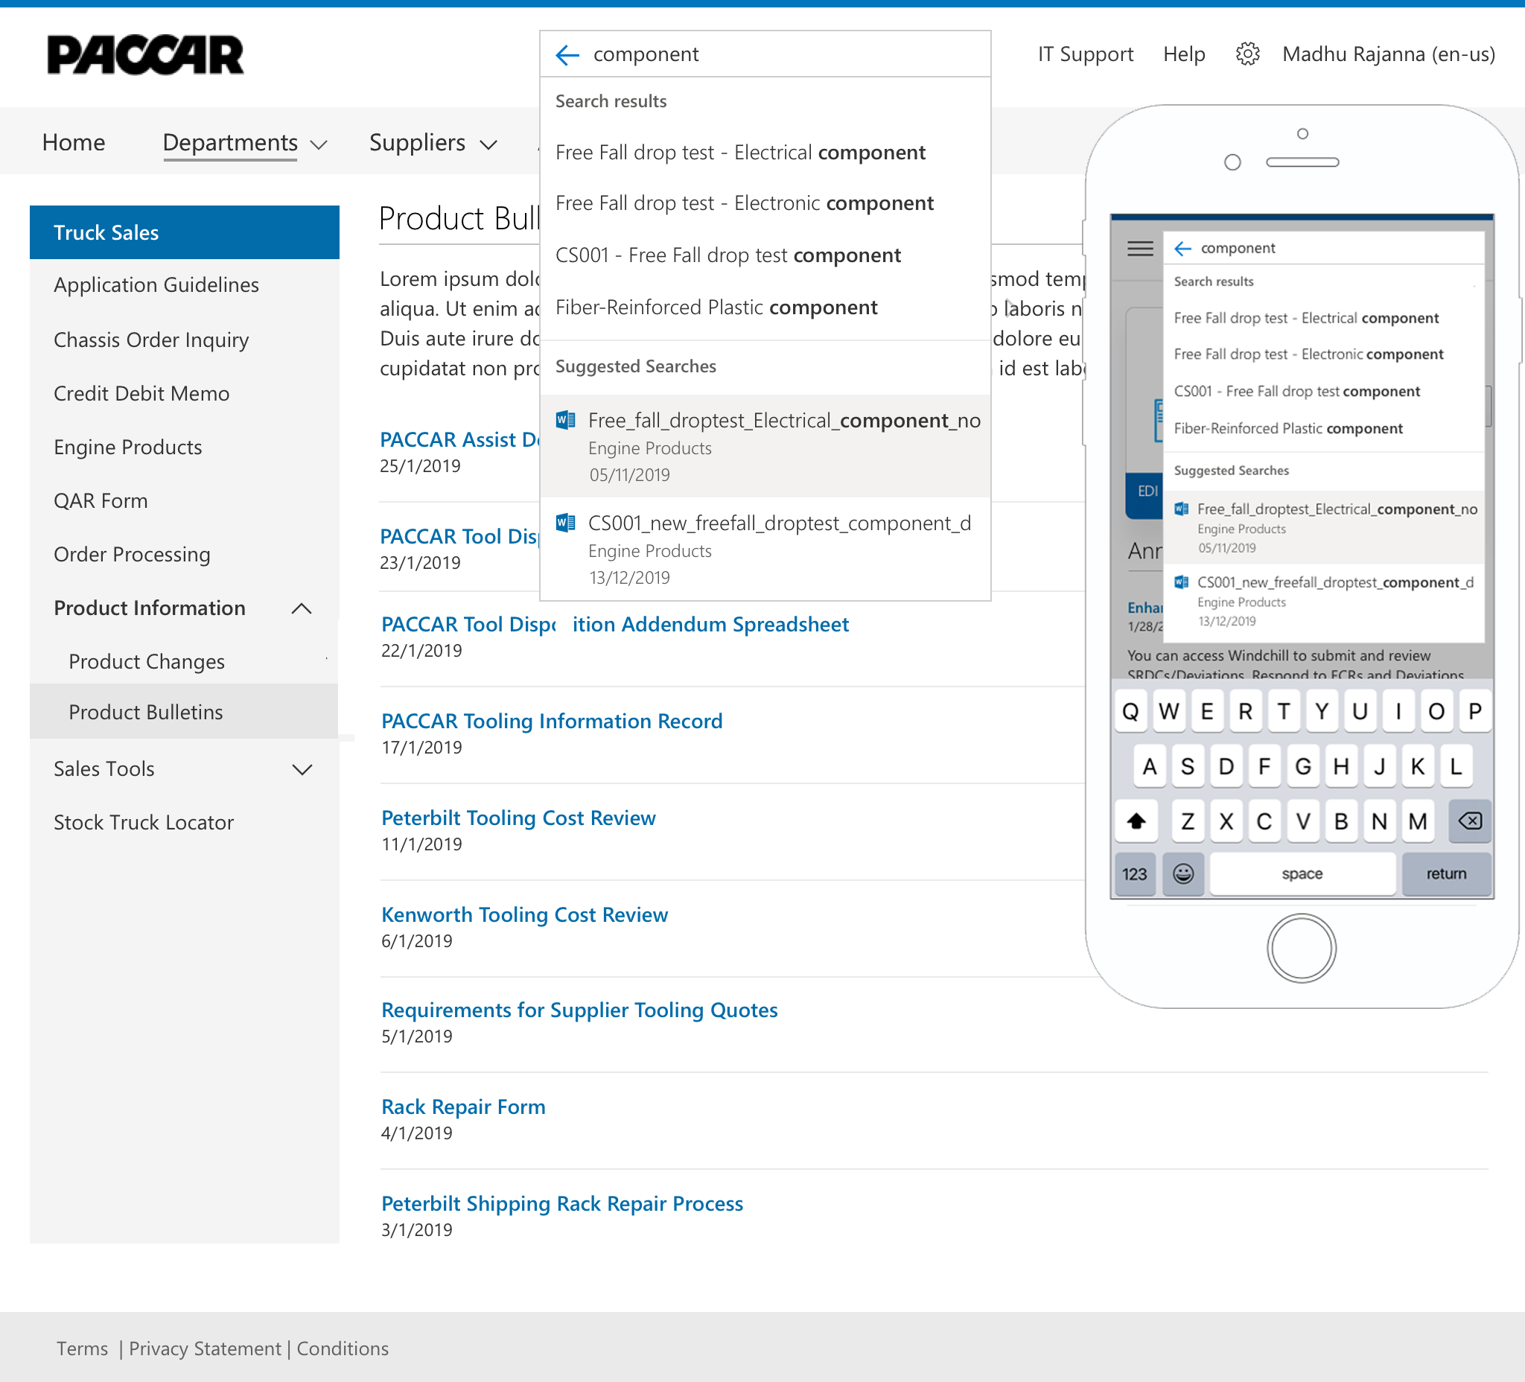Tap the emoji key on the phone keyboard
Image resolution: width=1525 pixels, height=1382 pixels.
(x=1183, y=873)
